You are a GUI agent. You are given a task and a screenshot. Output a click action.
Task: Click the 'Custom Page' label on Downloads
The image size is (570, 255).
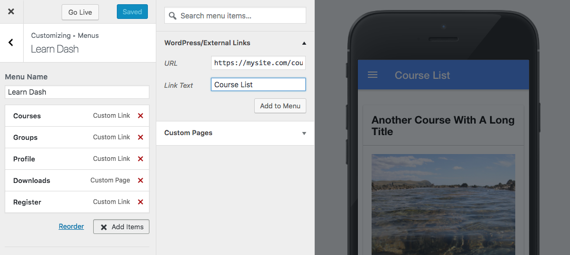point(110,180)
